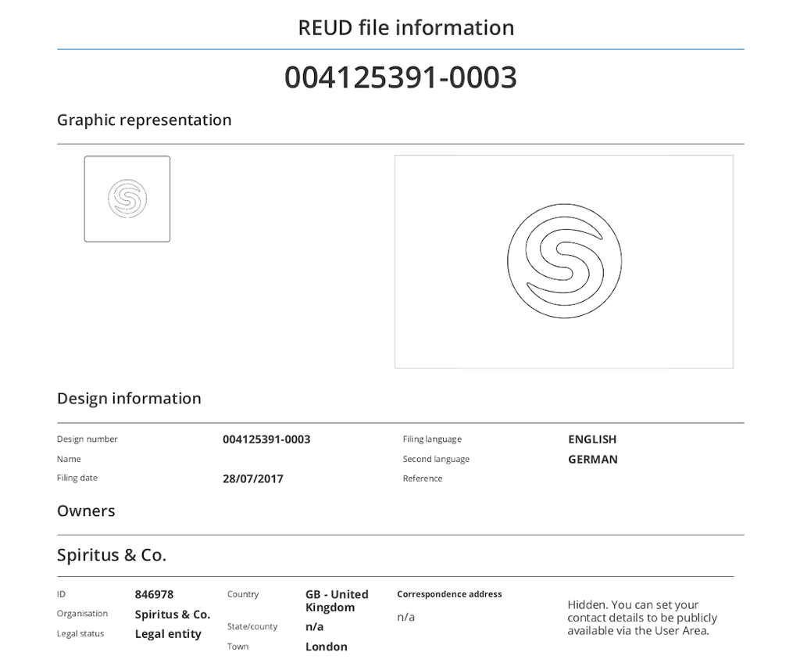
Task: Click the town value London
Action: (326, 647)
